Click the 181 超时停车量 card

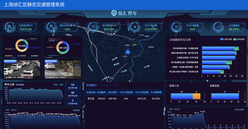(x=73, y=94)
